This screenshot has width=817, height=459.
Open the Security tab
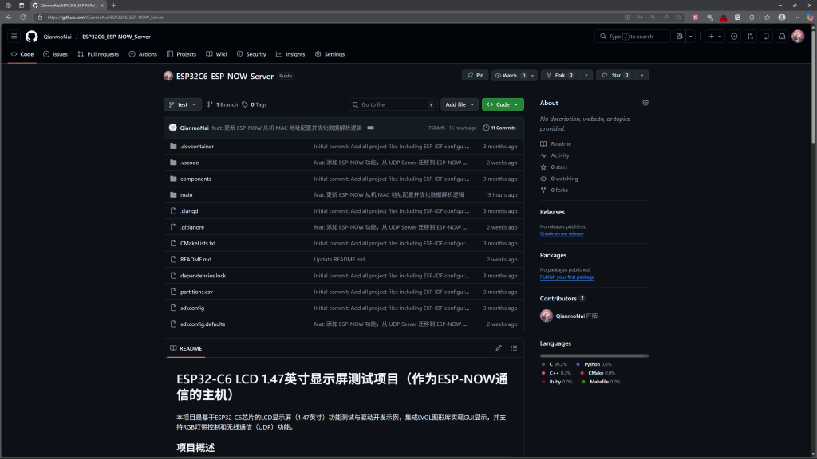251,54
